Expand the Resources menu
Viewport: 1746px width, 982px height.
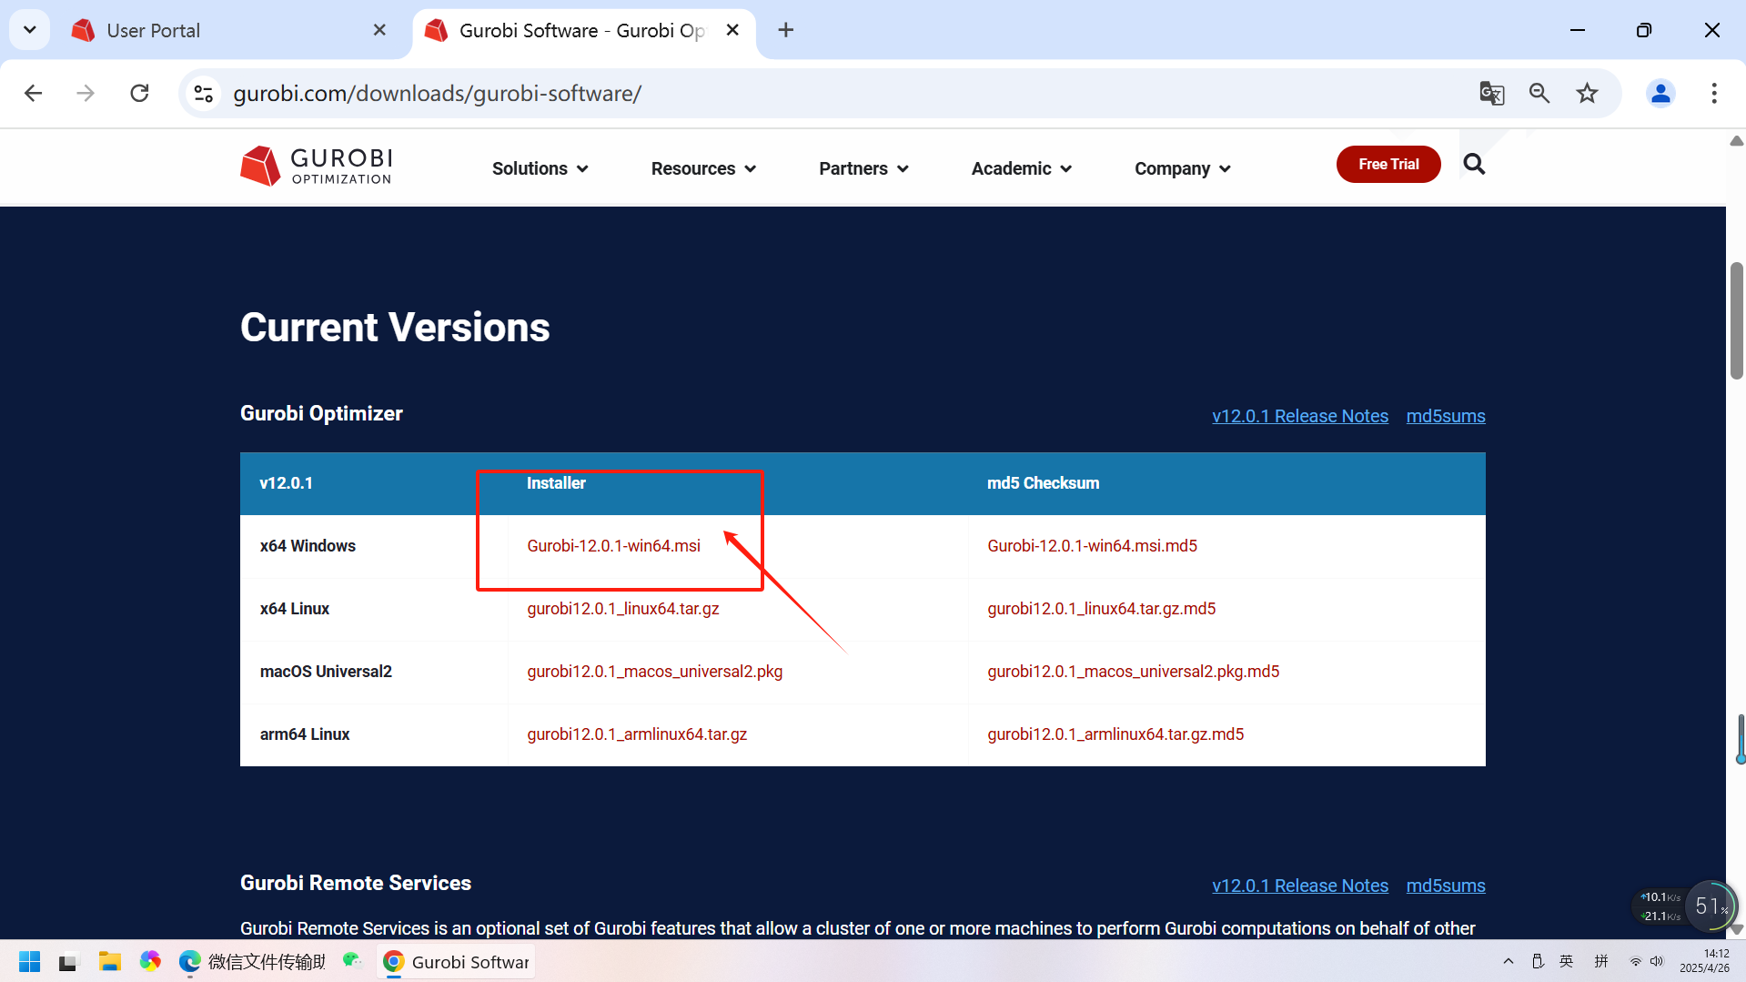point(703,168)
